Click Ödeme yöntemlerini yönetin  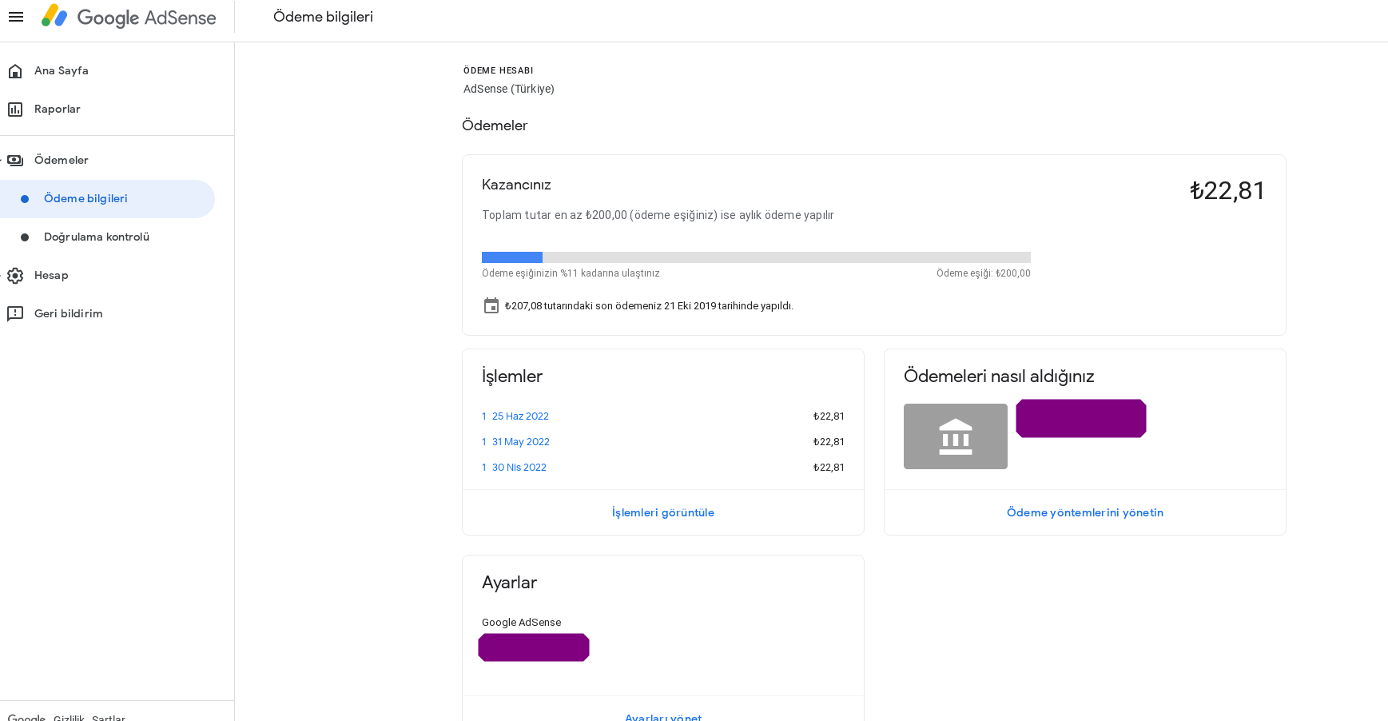[x=1085, y=513]
